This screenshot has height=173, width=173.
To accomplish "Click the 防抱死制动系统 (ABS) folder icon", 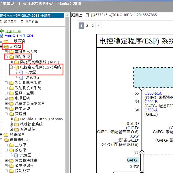I will click(x=16, y=62).
